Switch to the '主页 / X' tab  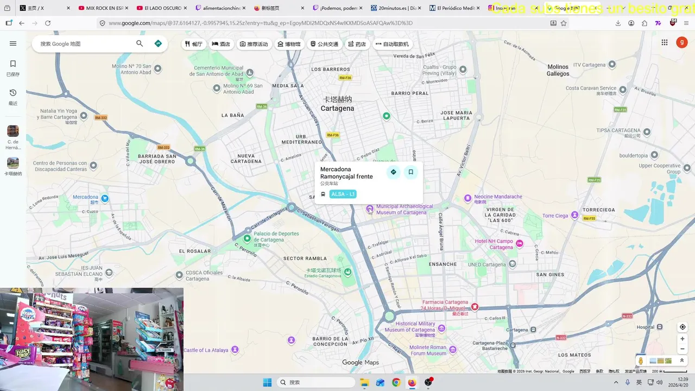click(x=45, y=8)
